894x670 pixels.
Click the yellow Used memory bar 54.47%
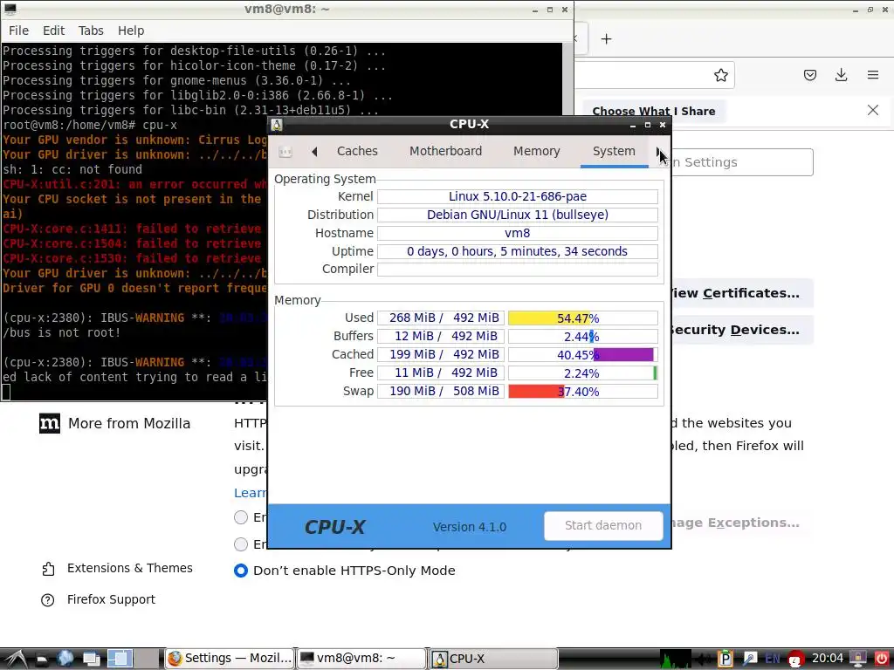[x=582, y=318]
